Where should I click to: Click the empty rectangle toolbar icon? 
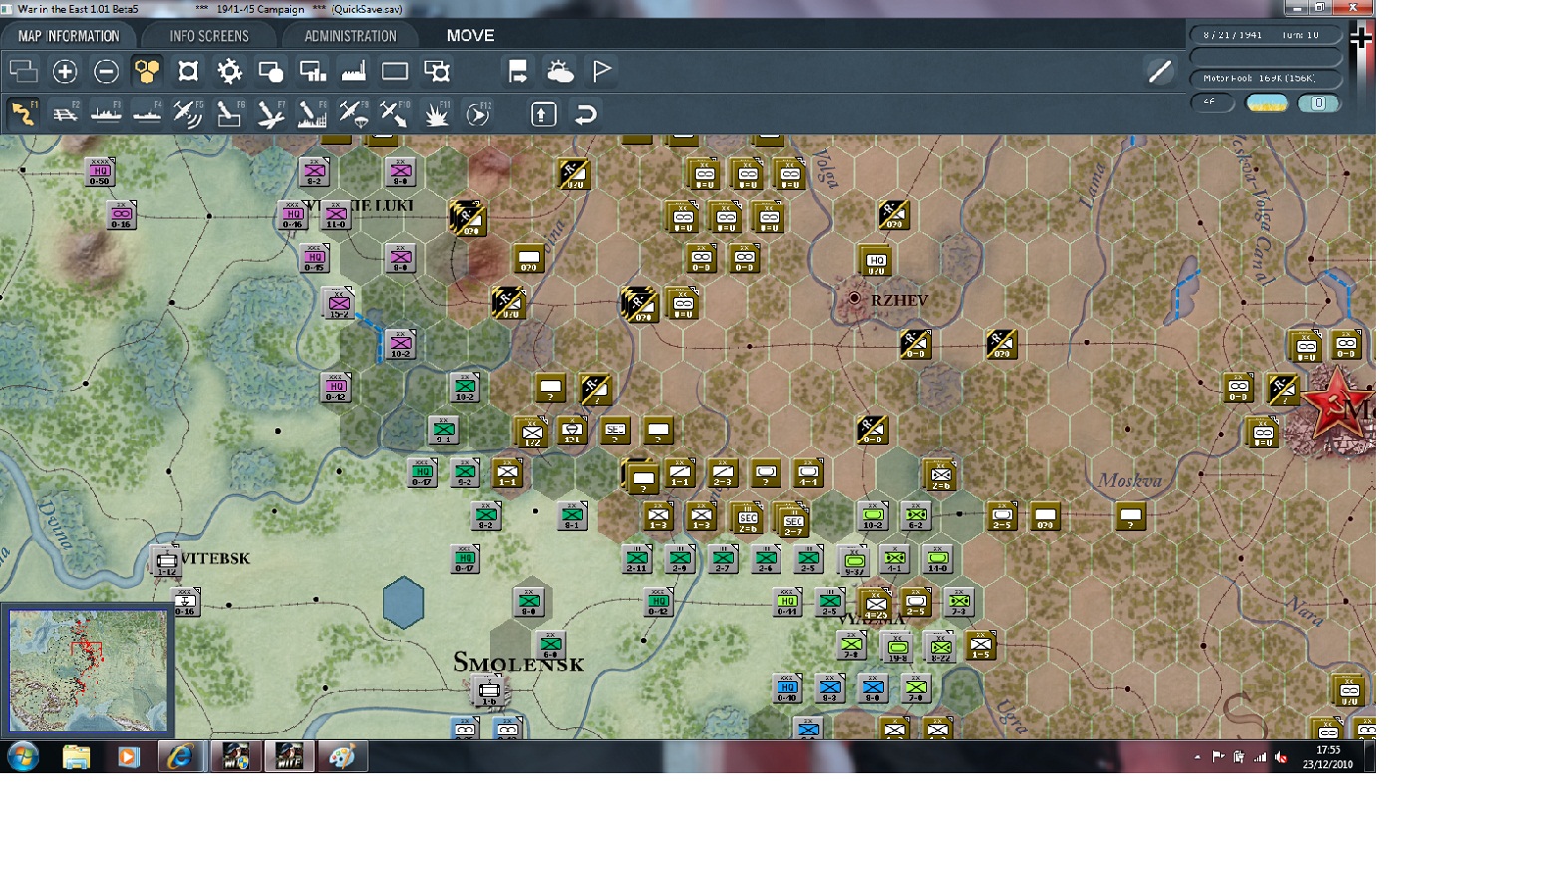[x=395, y=71]
